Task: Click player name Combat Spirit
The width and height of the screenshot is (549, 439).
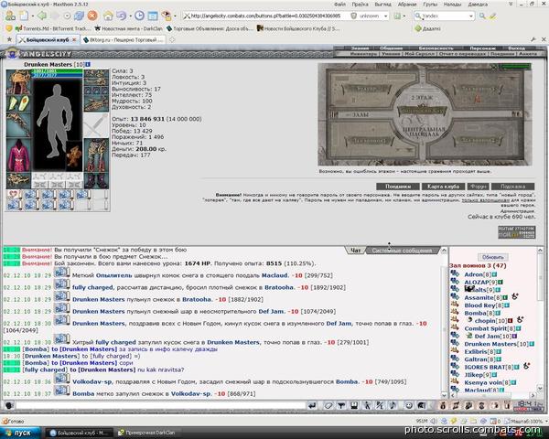Action: pyautogui.click(x=490, y=328)
